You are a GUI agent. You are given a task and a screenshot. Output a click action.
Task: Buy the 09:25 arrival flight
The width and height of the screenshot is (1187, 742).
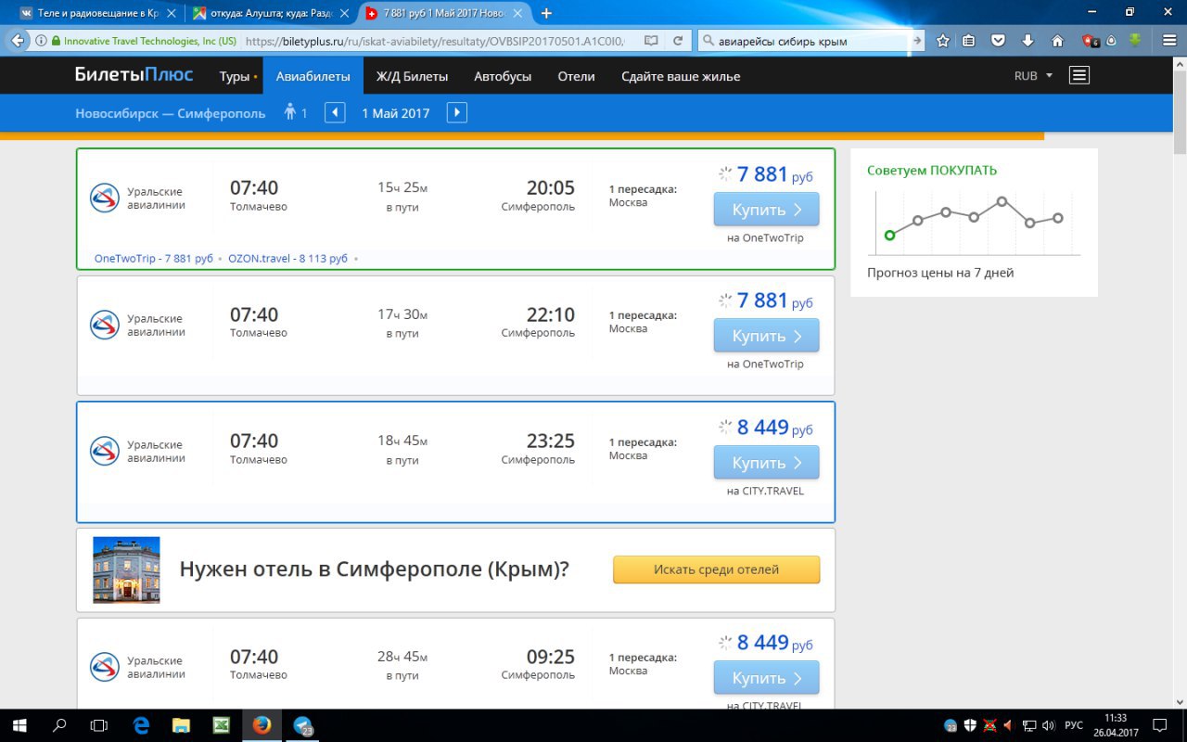(766, 678)
